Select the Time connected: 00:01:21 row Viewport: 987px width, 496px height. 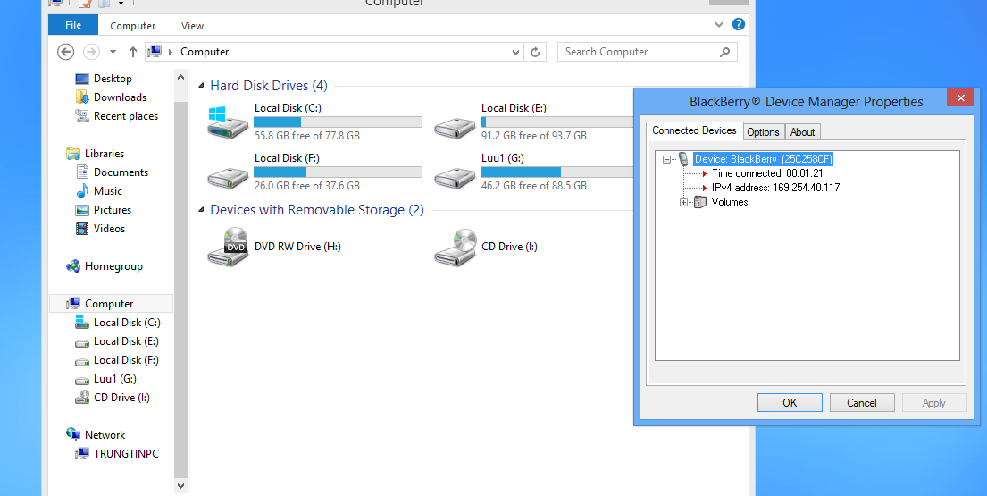[767, 173]
